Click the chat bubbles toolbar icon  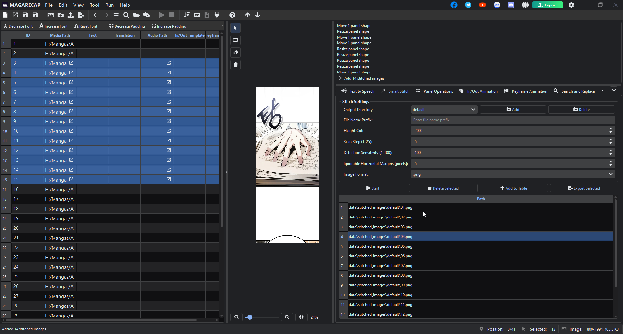click(x=146, y=15)
